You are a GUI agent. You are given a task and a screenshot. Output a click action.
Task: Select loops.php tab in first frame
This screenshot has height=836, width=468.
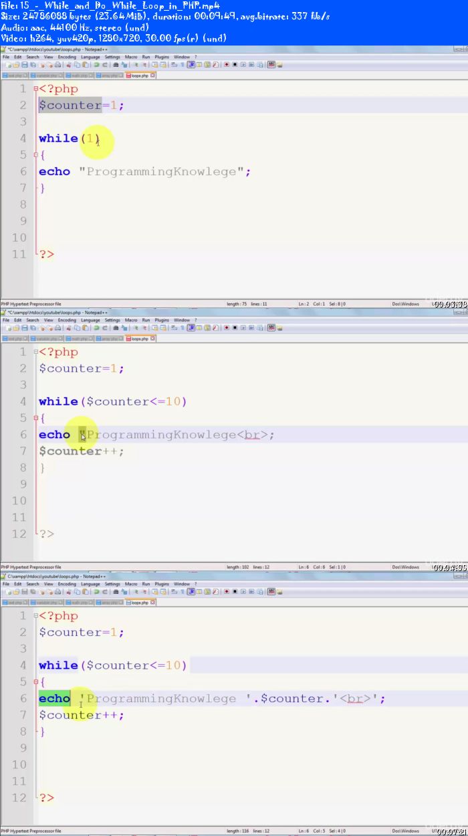[140, 76]
